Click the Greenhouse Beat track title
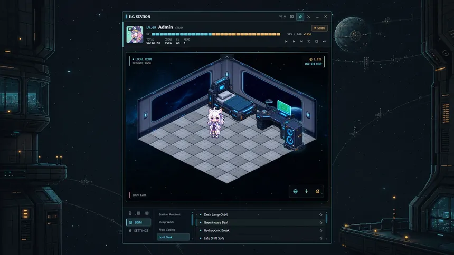Viewport: 454px width, 255px height. click(x=216, y=223)
